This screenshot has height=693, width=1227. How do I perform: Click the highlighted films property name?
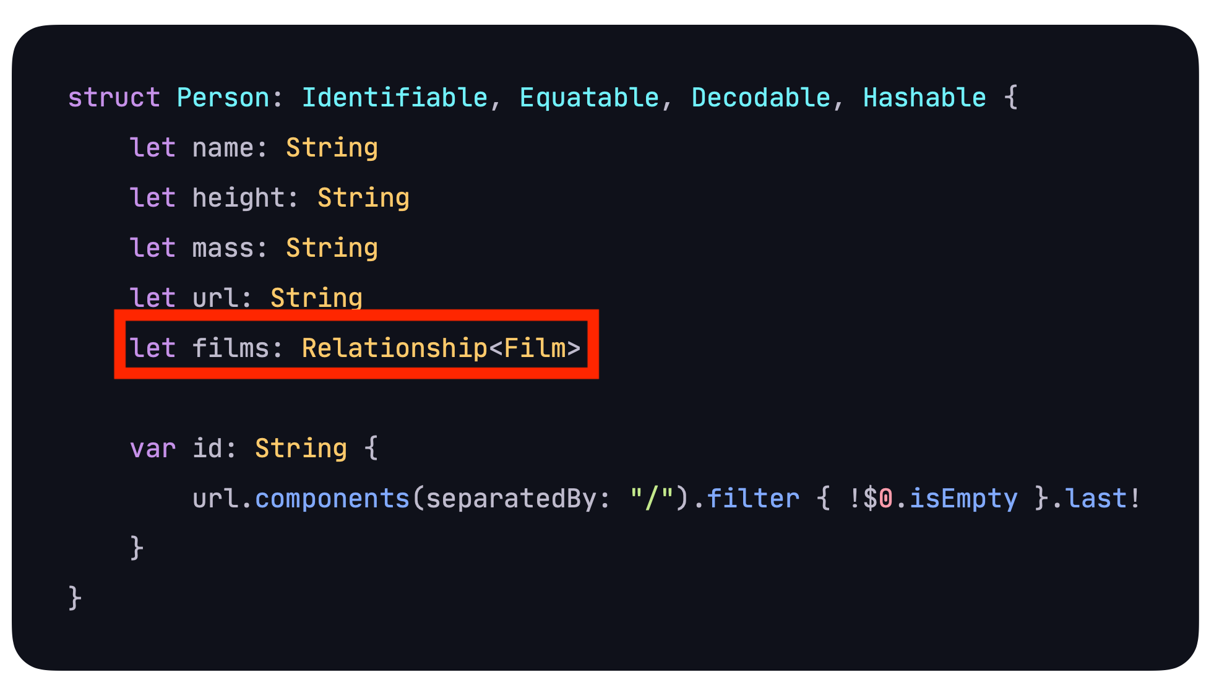(x=231, y=348)
